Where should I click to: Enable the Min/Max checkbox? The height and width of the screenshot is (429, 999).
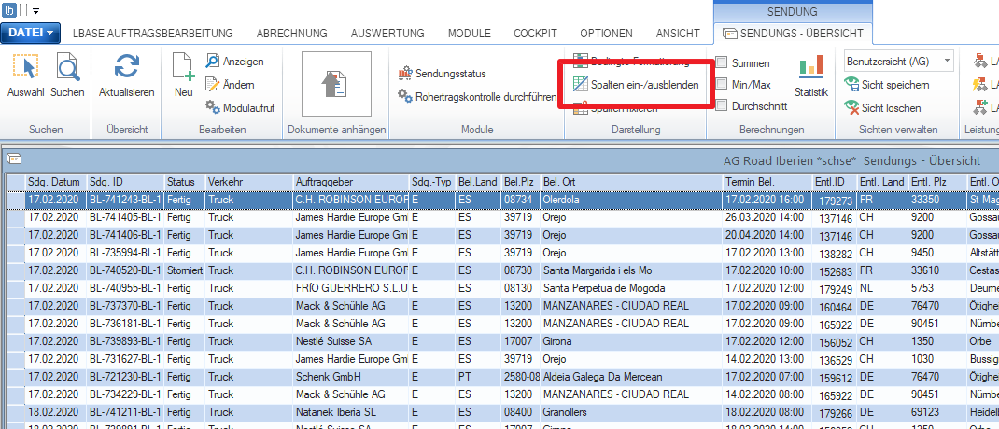click(x=722, y=84)
